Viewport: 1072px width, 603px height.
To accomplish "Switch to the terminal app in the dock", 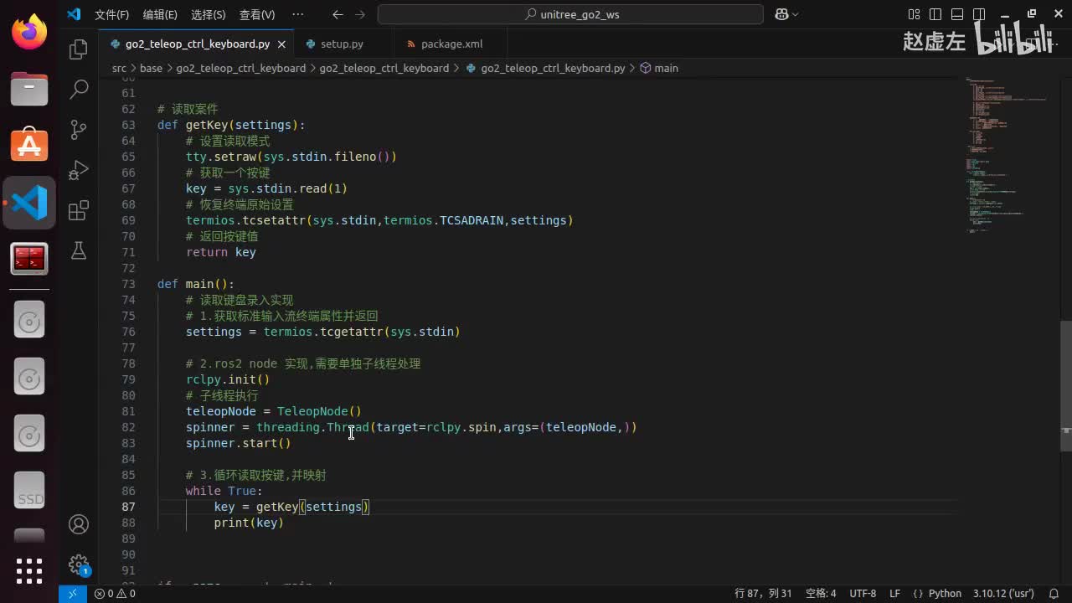I will (x=29, y=260).
